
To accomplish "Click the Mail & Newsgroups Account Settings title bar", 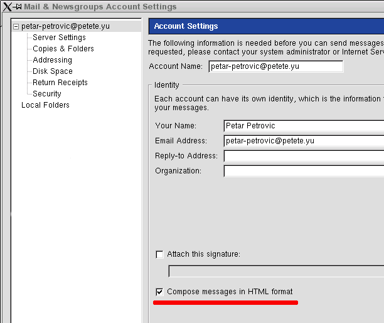I will point(188,7).
